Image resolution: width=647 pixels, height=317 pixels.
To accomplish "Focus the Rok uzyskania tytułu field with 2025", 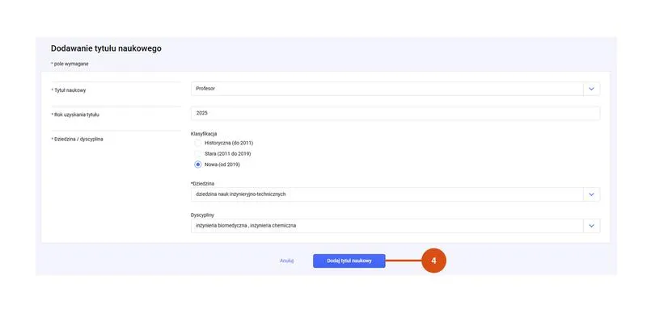I will 395,113.
